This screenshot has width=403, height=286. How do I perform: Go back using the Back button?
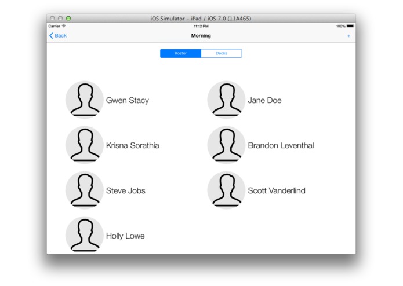pyautogui.click(x=58, y=36)
